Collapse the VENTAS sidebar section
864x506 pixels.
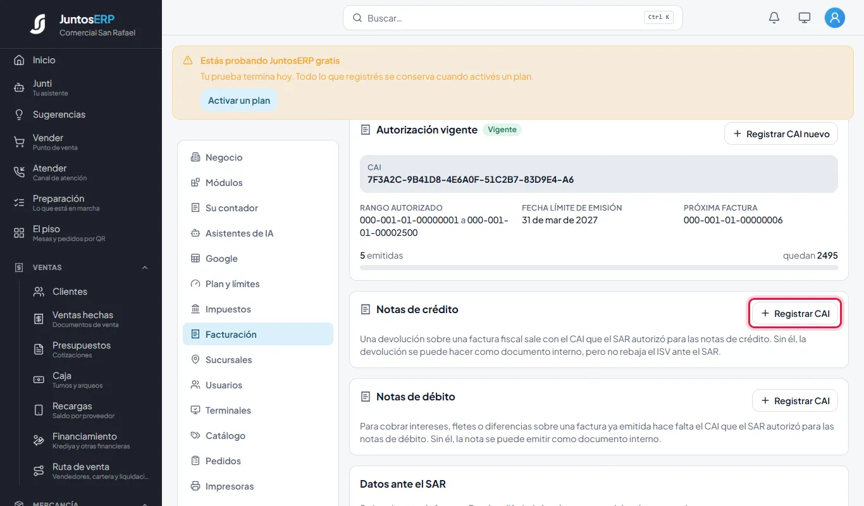(145, 268)
